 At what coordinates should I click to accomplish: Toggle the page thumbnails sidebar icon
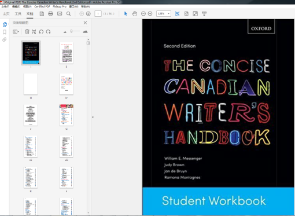pyautogui.click(x=5, y=24)
